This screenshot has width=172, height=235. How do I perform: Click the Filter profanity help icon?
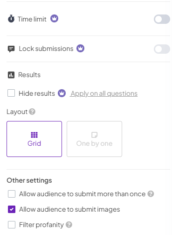pyautogui.click(x=69, y=225)
